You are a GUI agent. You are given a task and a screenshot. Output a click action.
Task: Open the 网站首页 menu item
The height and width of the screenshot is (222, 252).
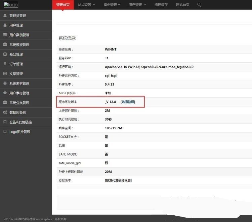[182, 5]
